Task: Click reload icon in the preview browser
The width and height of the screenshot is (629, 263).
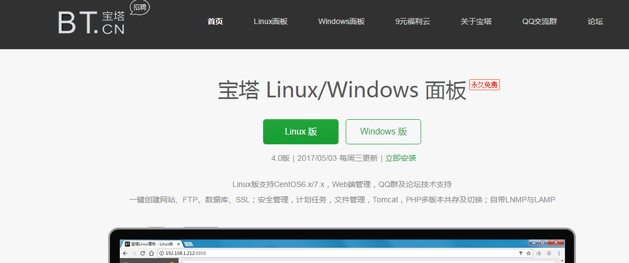Action: pos(142,253)
